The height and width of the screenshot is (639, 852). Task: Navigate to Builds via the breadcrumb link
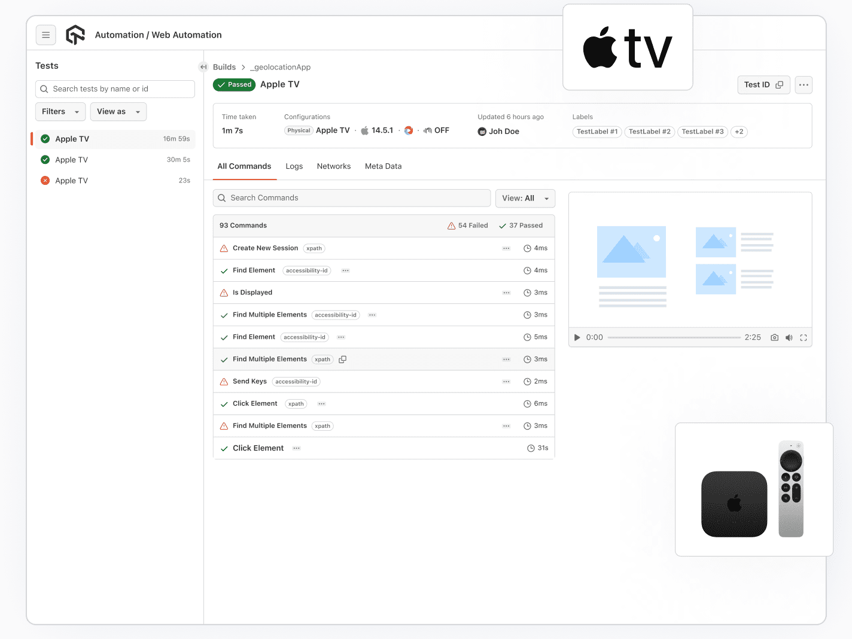coord(225,67)
